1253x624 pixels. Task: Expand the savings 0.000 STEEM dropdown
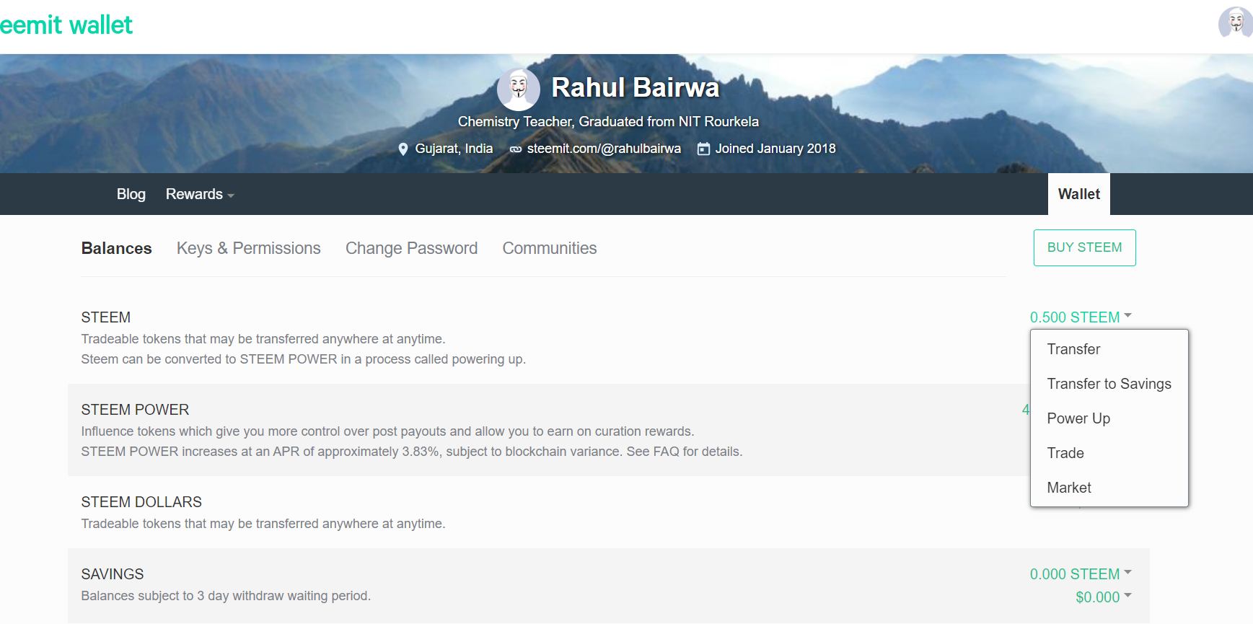click(x=1081, y=574)
